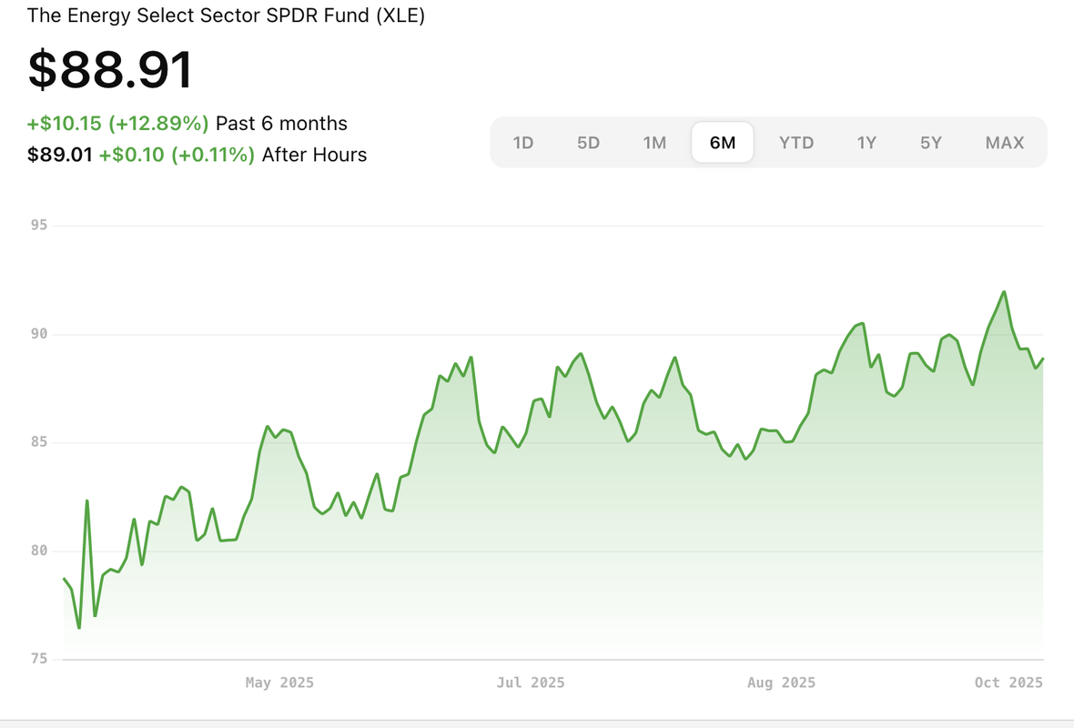Select the active 6M range tab
This screenshot has height=728, width=1074.
coord(723,143)
